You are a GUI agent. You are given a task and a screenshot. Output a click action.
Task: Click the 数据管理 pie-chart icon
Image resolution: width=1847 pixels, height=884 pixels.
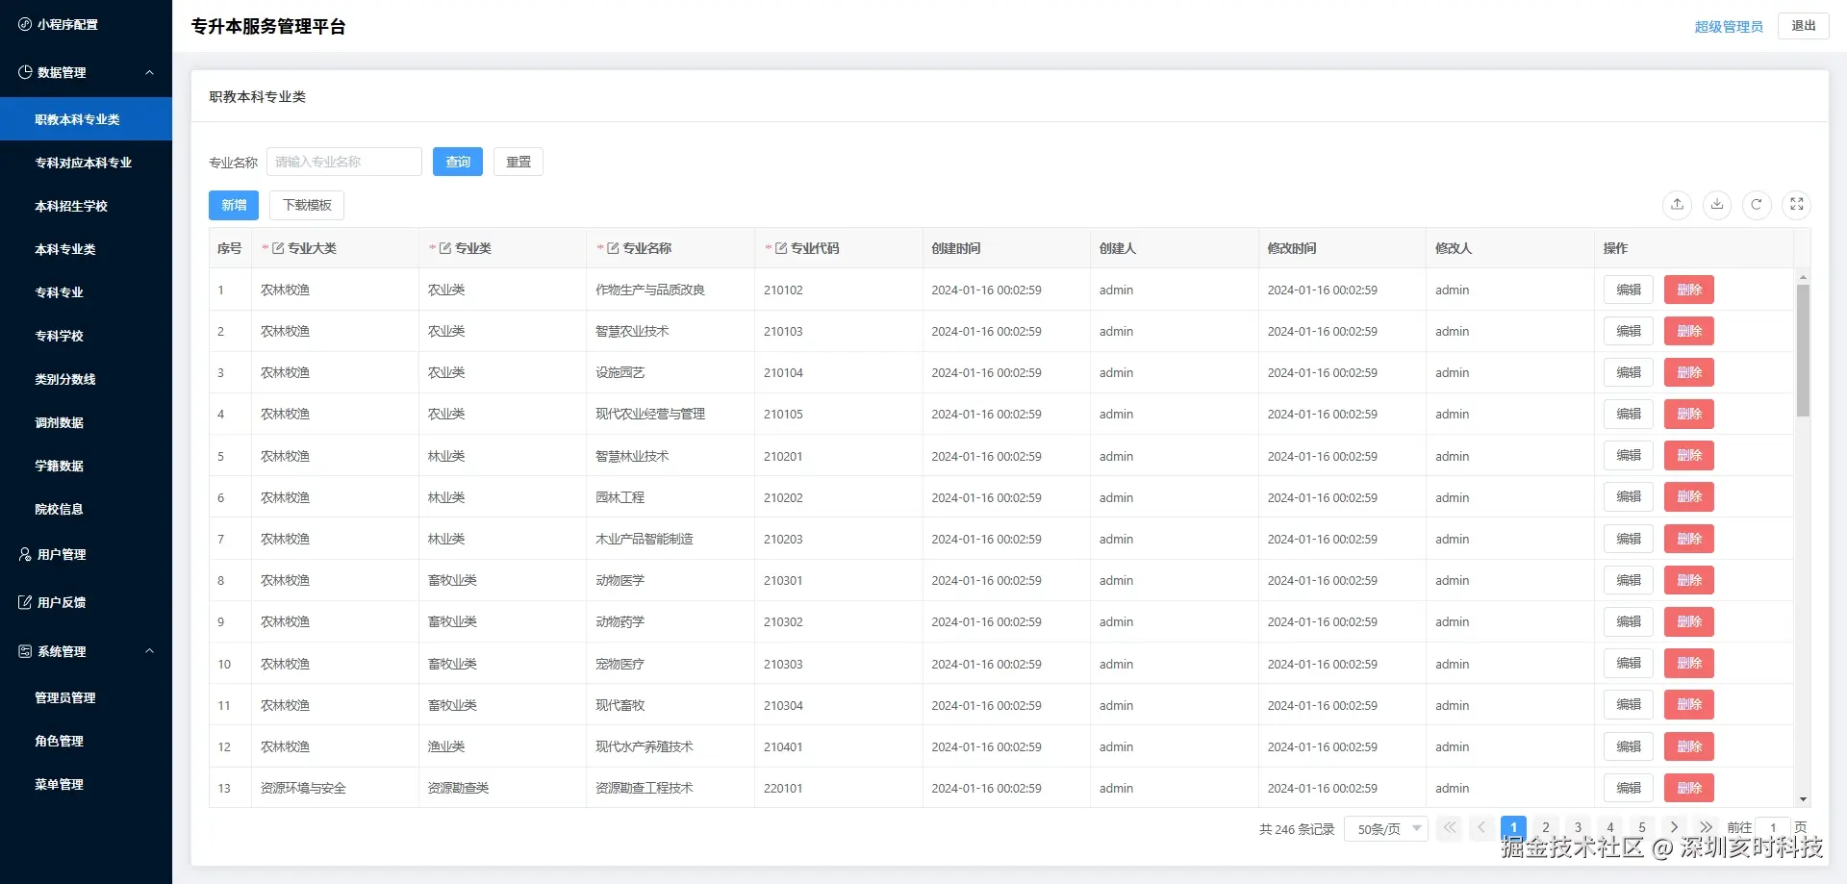[x=25, y=72]
